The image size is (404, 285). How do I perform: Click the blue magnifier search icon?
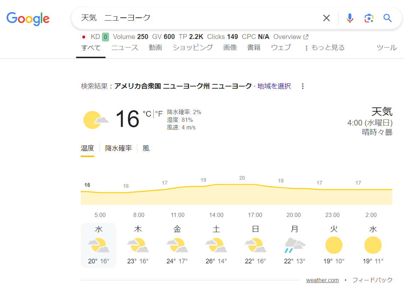point(388,18)
